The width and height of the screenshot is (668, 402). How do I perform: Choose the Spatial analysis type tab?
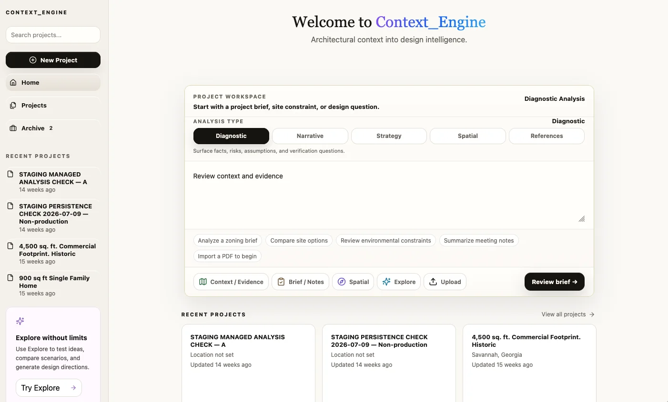(x=468, y=136)
